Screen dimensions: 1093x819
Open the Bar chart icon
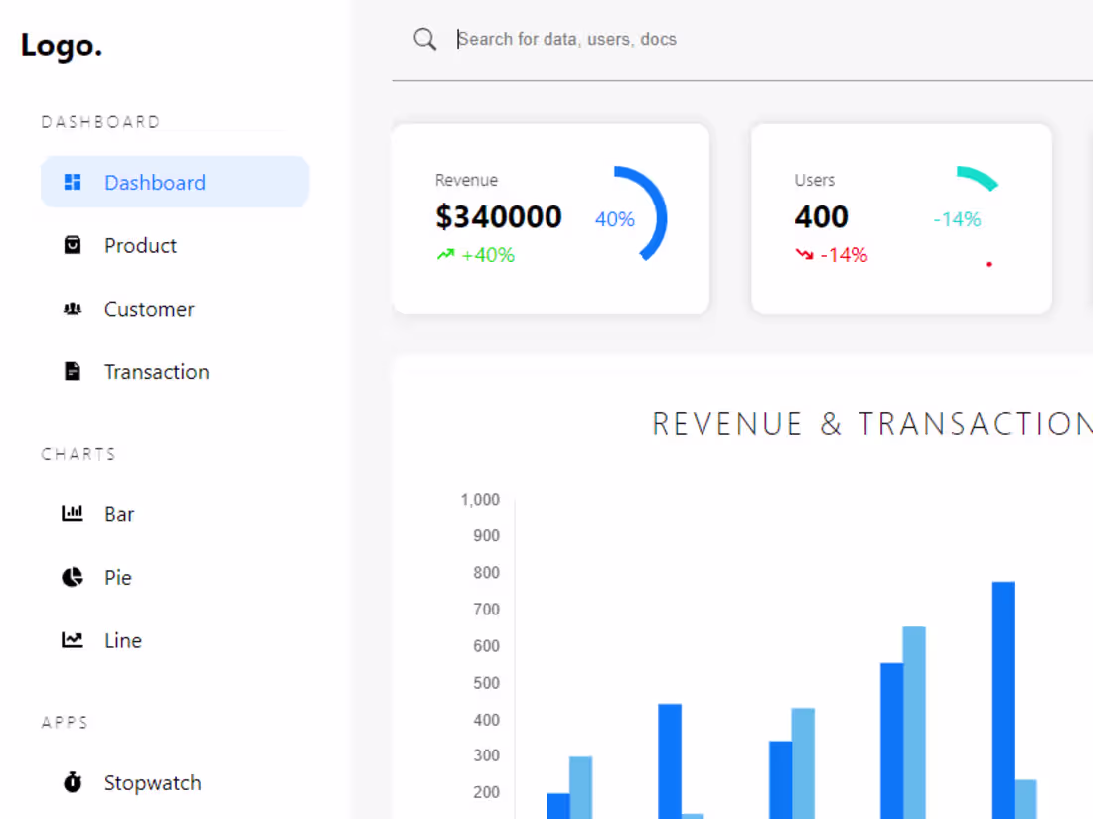pos(73,513)
